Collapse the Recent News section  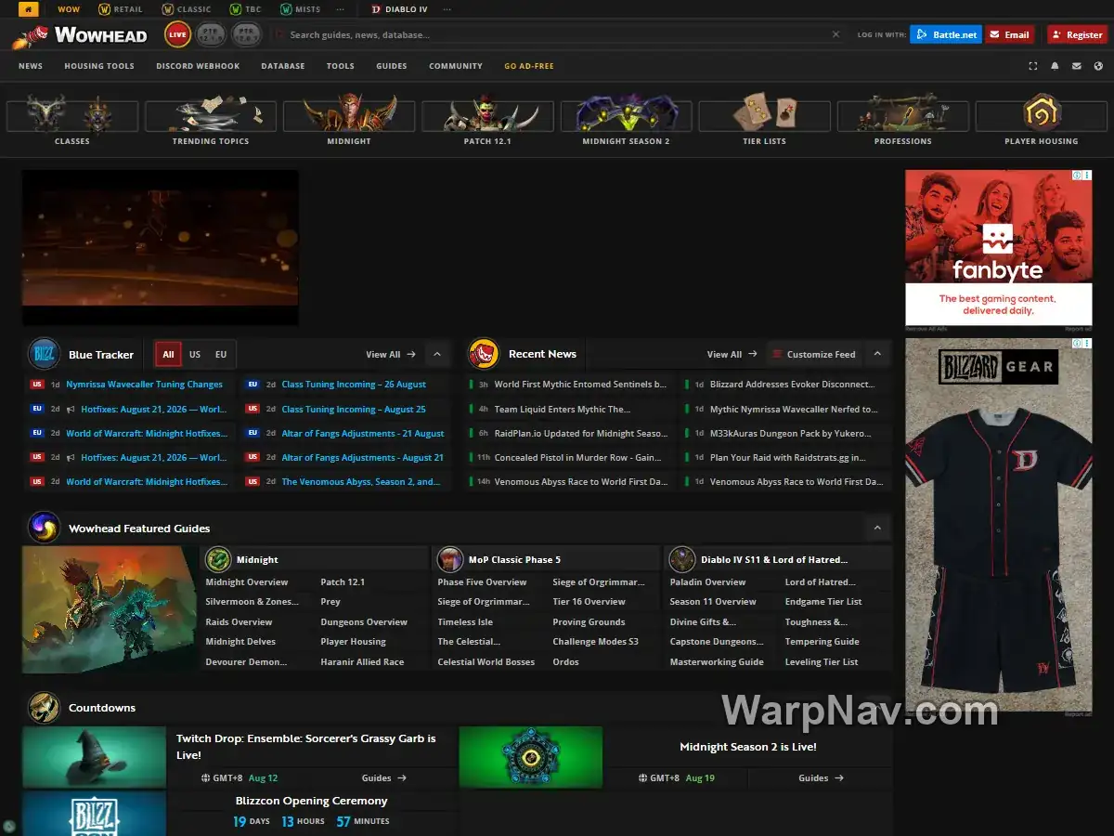tap(877, 354)
